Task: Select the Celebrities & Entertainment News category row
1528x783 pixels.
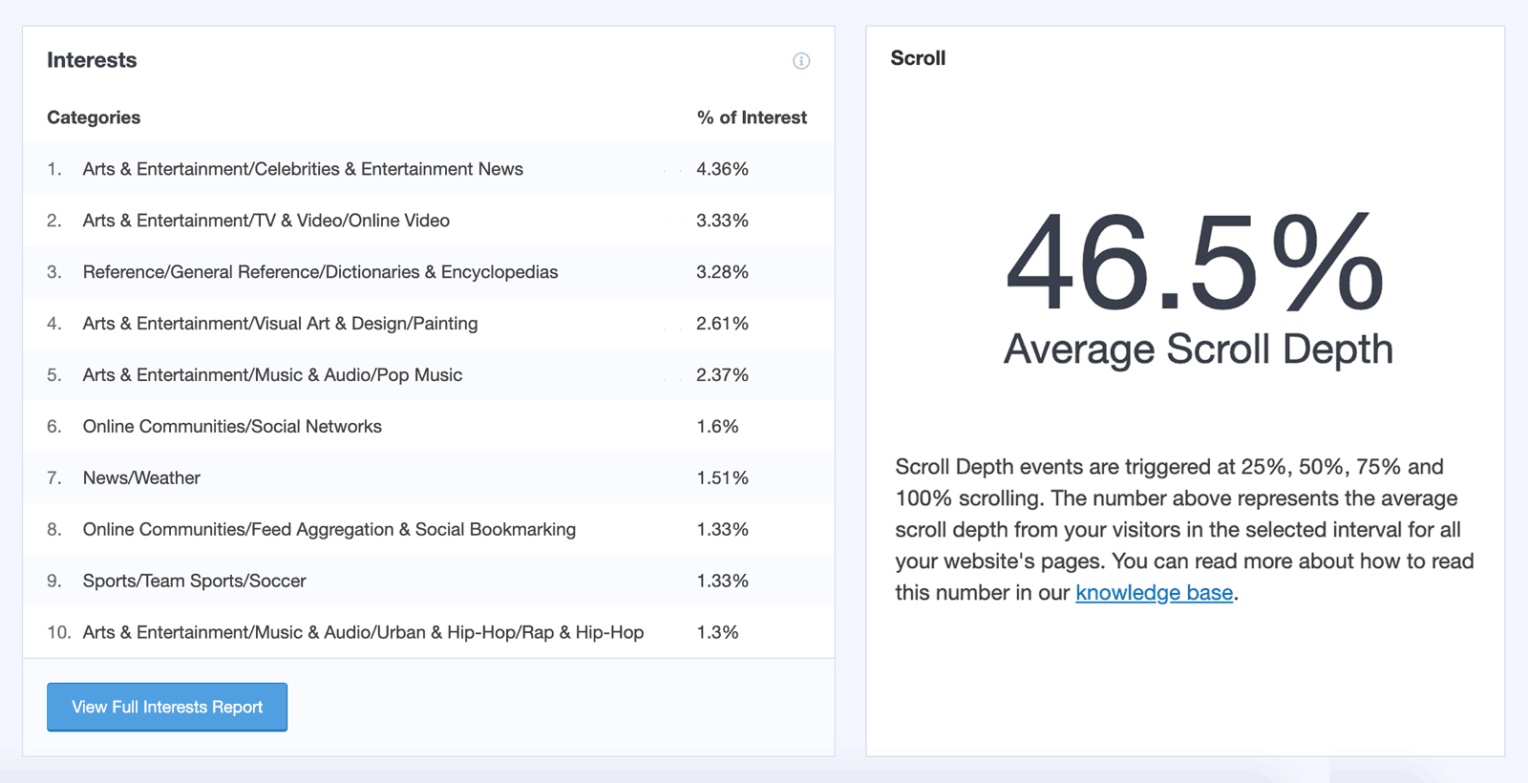Action: tap(302, 168)
